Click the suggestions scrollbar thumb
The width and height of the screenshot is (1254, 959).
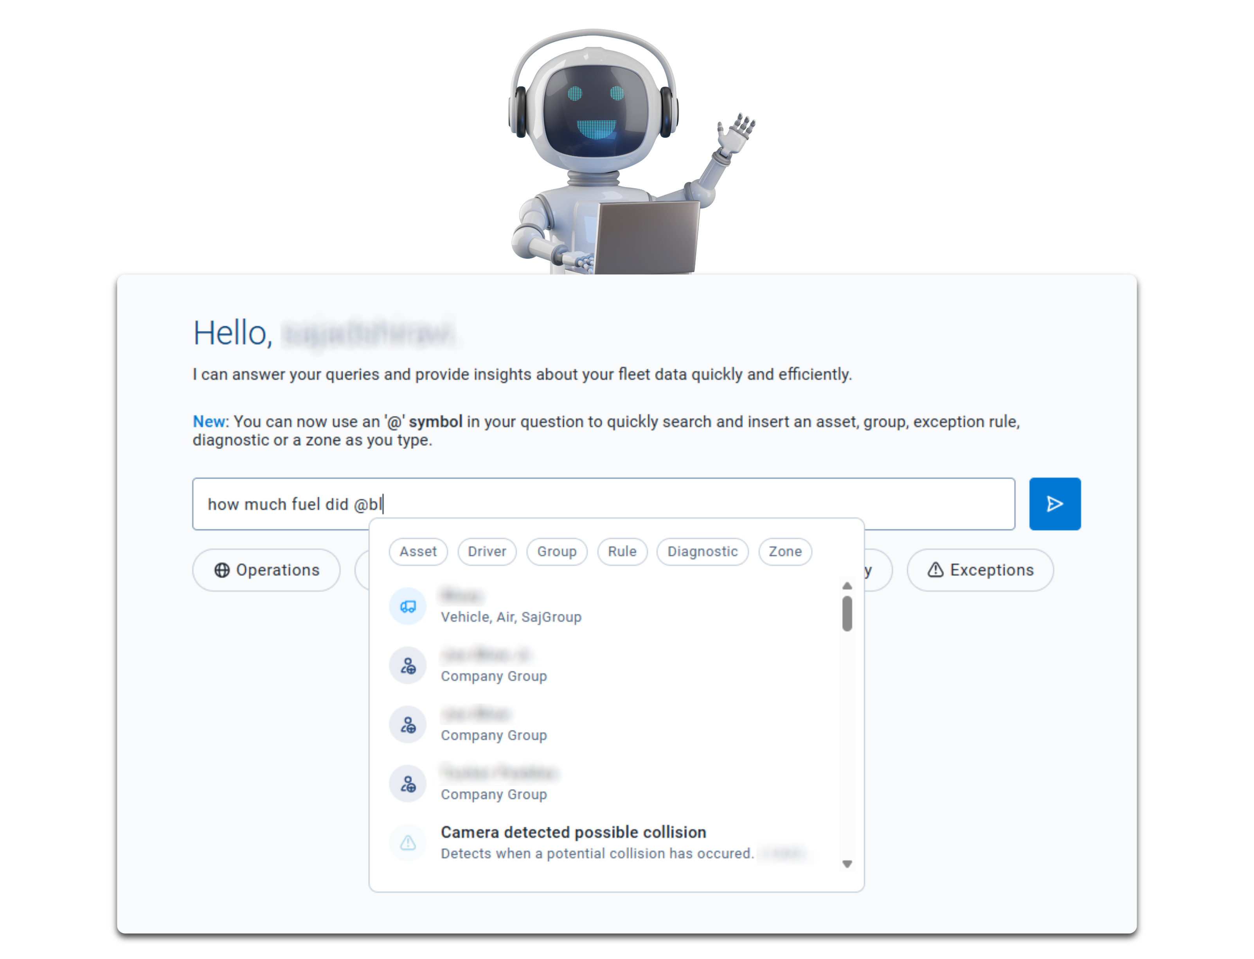point(847,614)
